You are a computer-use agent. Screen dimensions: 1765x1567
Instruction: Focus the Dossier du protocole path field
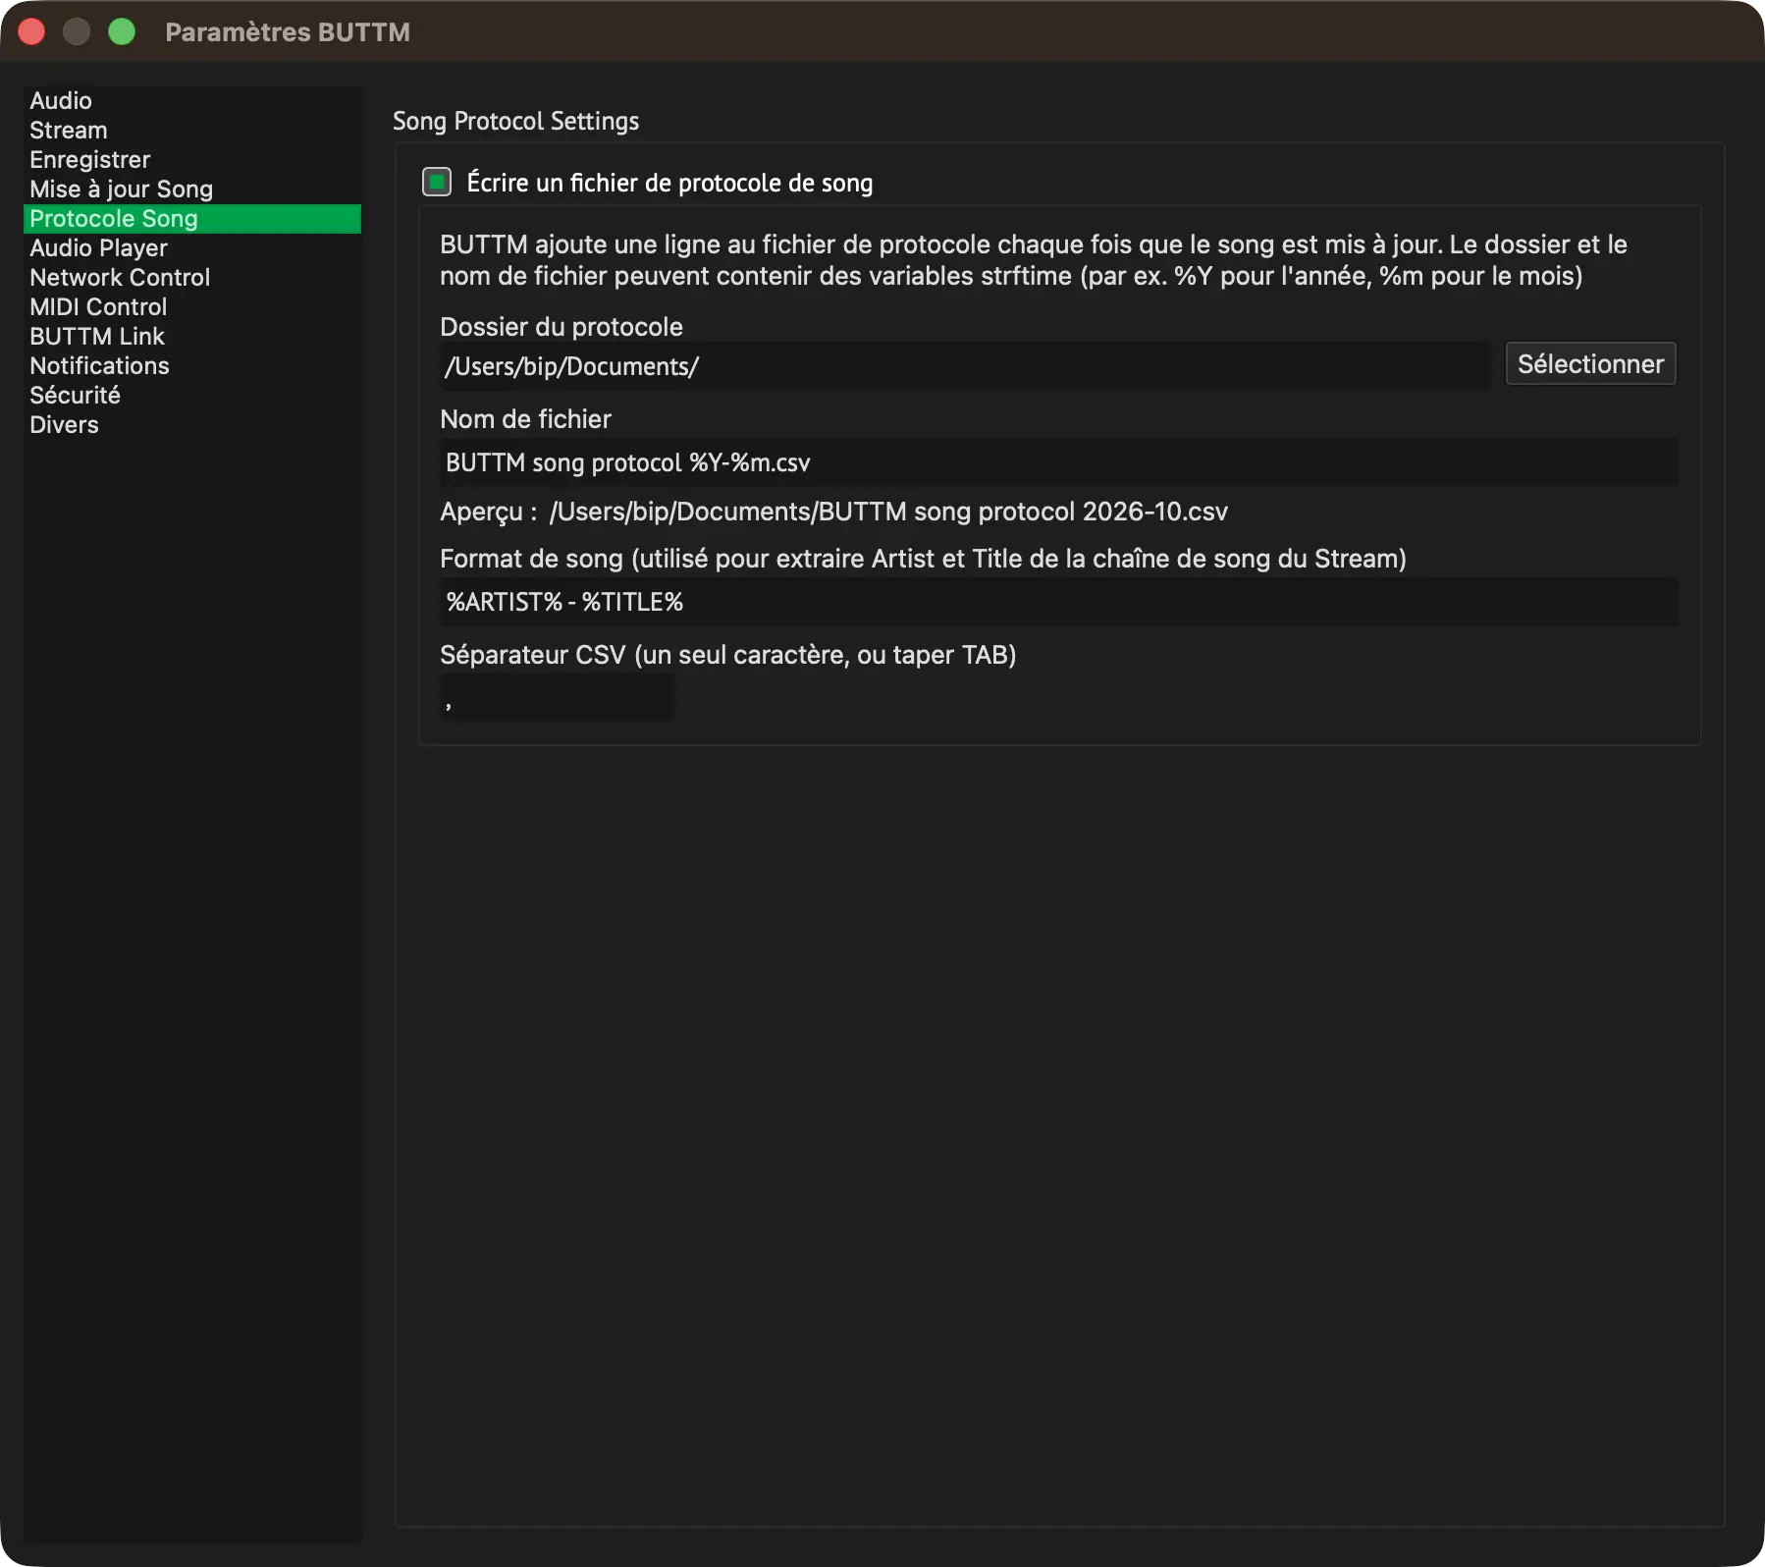pos(965,366)
